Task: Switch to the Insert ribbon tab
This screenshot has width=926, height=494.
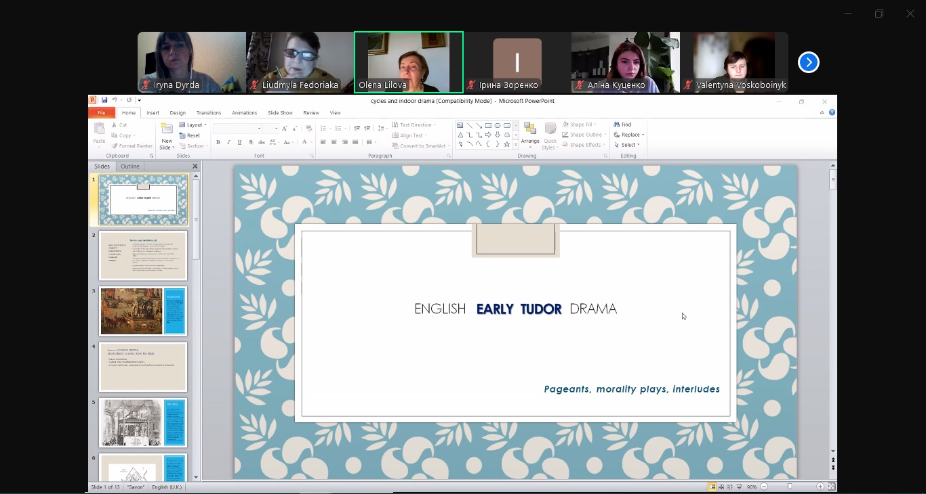Action: coord(153,113)
